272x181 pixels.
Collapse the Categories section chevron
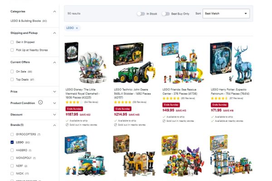point(54,12)
